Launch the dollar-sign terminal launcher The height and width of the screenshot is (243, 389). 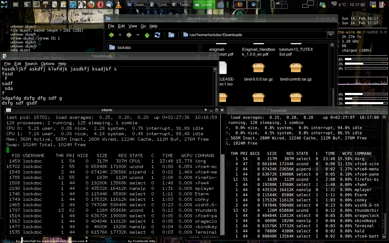tap(27, 5)
